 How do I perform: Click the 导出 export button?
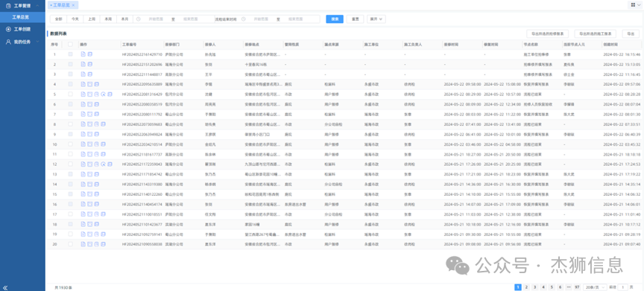(x=631, y=34)
